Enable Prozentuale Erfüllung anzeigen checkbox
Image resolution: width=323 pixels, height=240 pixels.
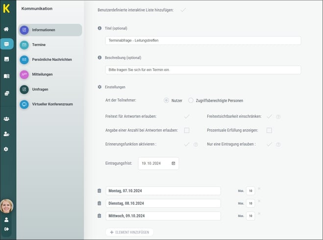point(269,131)
